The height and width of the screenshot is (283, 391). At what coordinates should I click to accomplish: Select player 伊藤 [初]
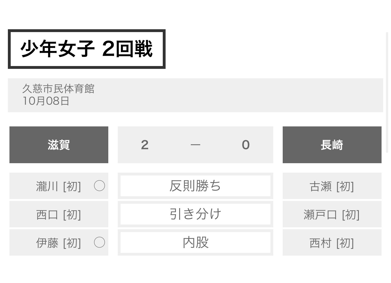click(x=59, y=243)
